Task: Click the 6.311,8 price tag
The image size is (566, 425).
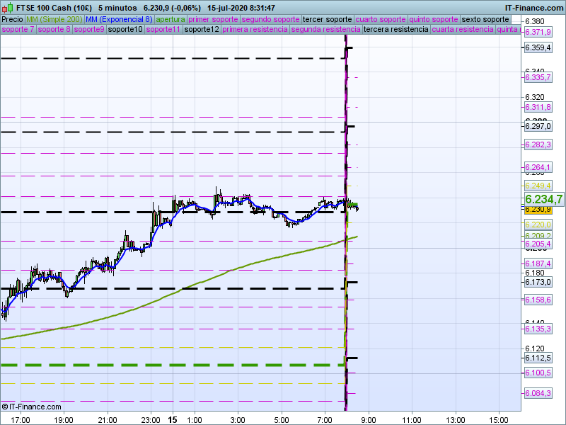Action: point(538,107)
